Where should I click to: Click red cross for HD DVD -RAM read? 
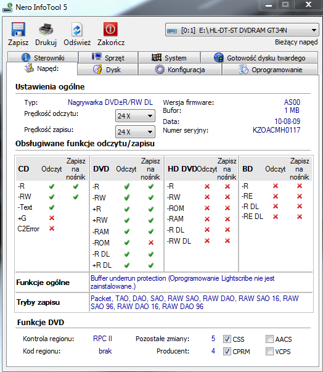point(207,219)
